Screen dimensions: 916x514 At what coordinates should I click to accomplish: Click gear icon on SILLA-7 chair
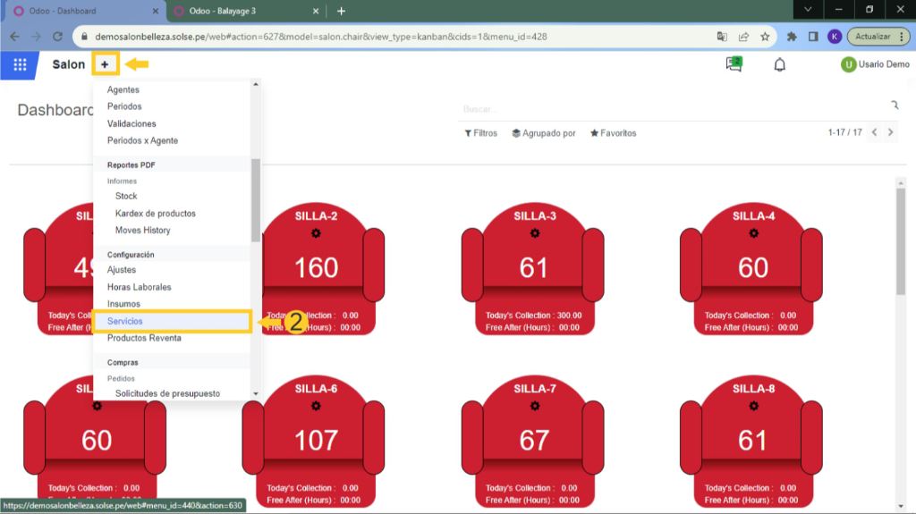click(x=535, y=406)
